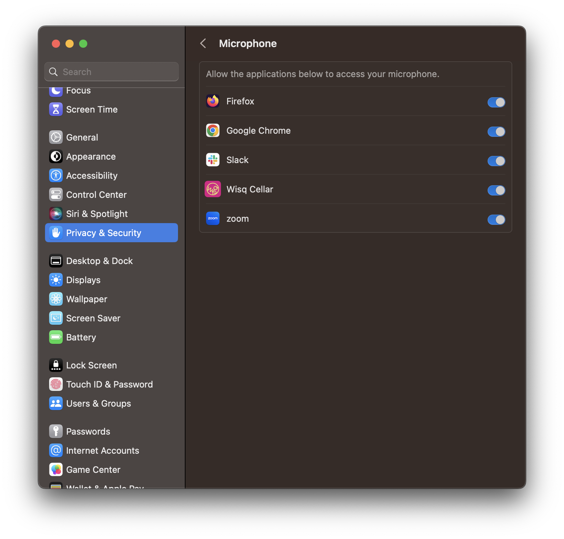564x539 pixels.
Task: Open Desktop & Dock settings
Action: [99, 261]
